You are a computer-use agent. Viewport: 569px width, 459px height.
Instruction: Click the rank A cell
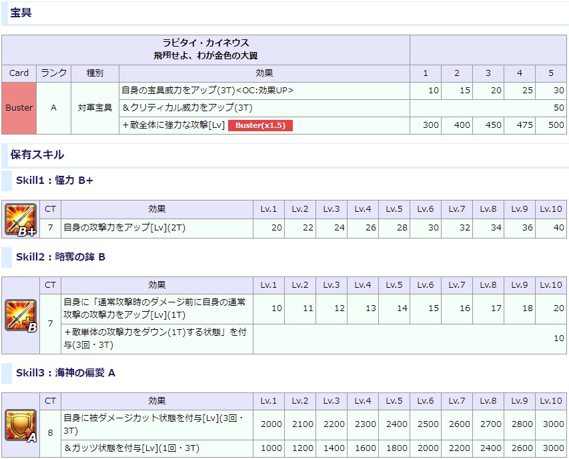coord(54,108)
